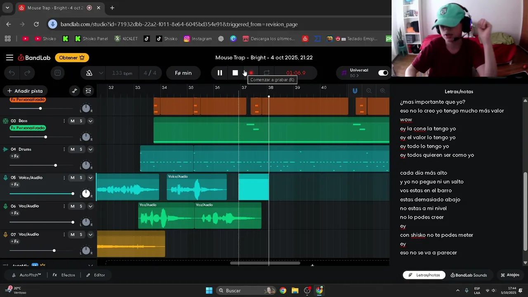Screen dimensions: 528x297
Task: Select the 04 Drums track icon
Action: (5, 149)
